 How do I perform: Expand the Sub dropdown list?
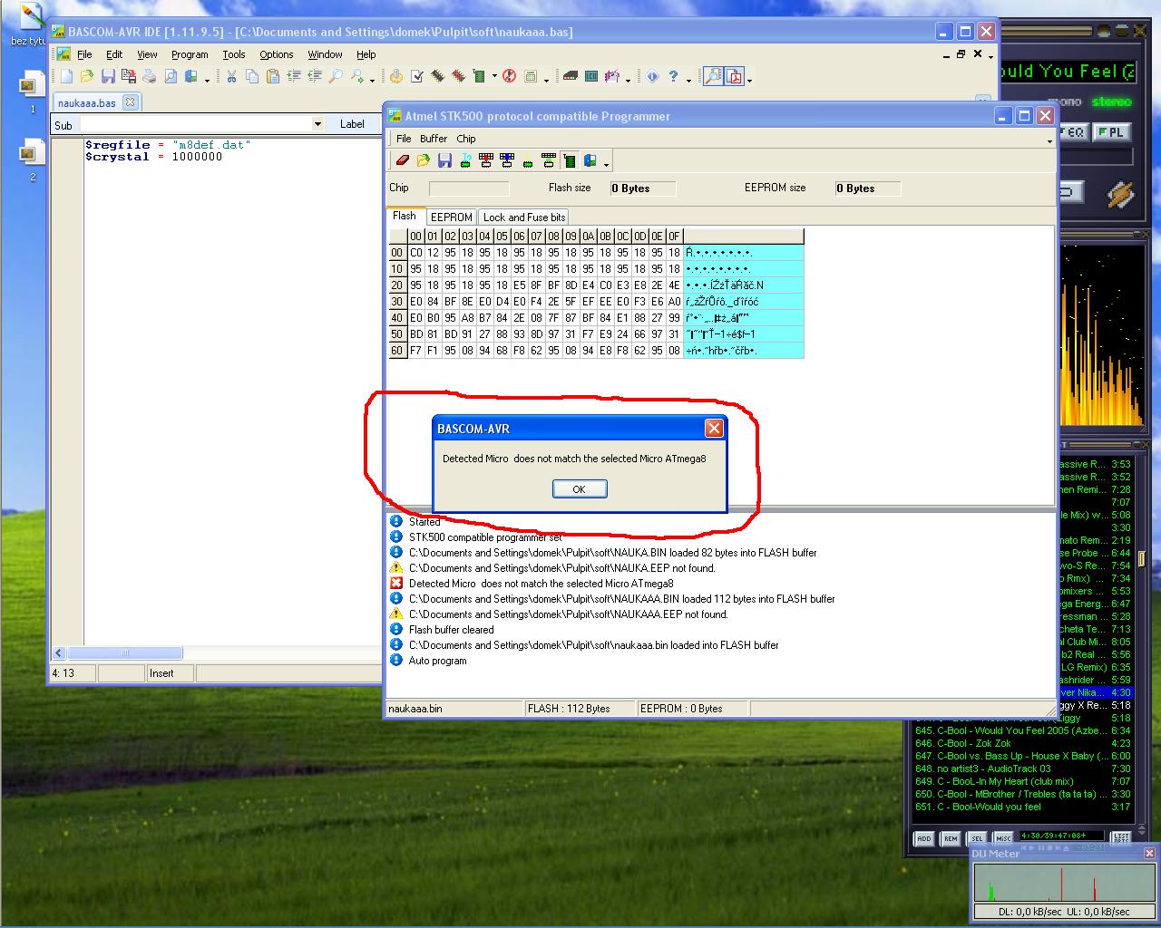[317, 124]
